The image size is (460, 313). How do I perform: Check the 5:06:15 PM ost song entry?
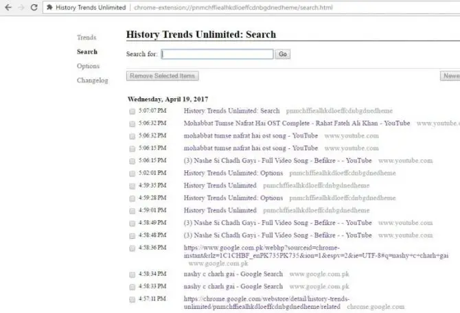tap(133, 149)
